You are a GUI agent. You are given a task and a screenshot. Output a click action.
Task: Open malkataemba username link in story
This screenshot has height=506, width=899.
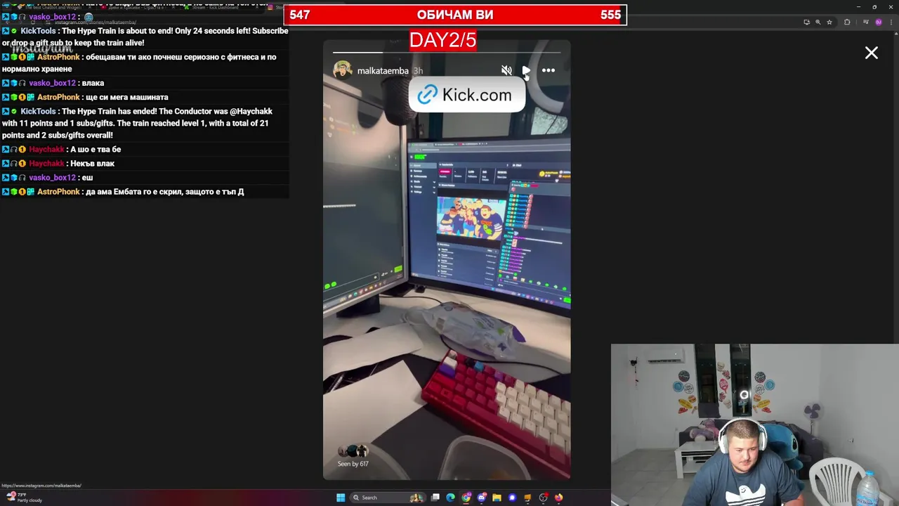point(383,71)
